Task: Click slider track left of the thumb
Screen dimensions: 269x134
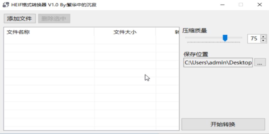Action: [204, 38]
